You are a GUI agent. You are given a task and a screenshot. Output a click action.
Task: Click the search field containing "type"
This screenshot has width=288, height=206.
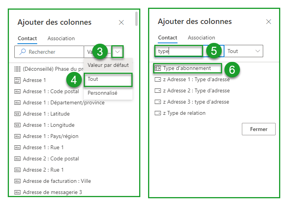coord(178,51)
